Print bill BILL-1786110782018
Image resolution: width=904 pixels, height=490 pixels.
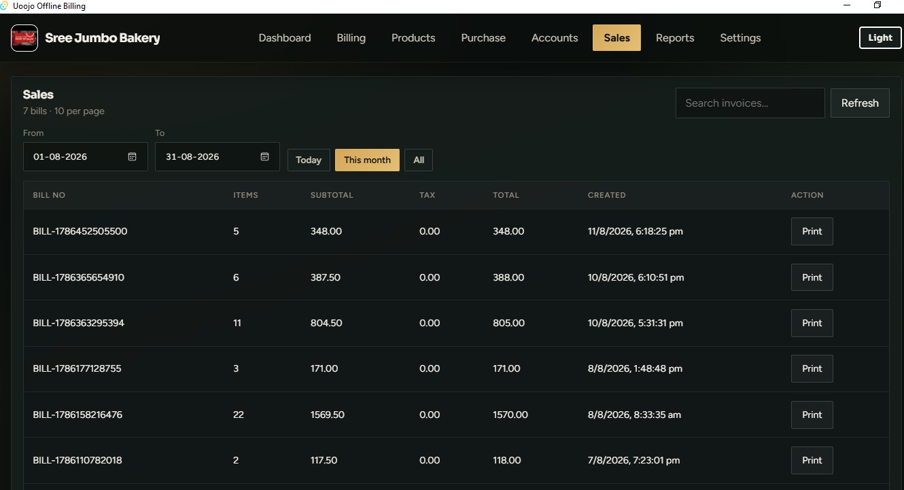(x=812, y=461)
